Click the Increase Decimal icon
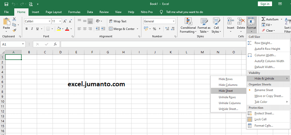The width and height of the screenshot is (291, 135). click(x=167, y=29)
